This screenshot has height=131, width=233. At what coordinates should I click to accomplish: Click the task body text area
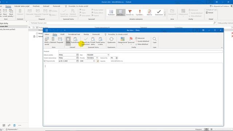pos(133,94)
